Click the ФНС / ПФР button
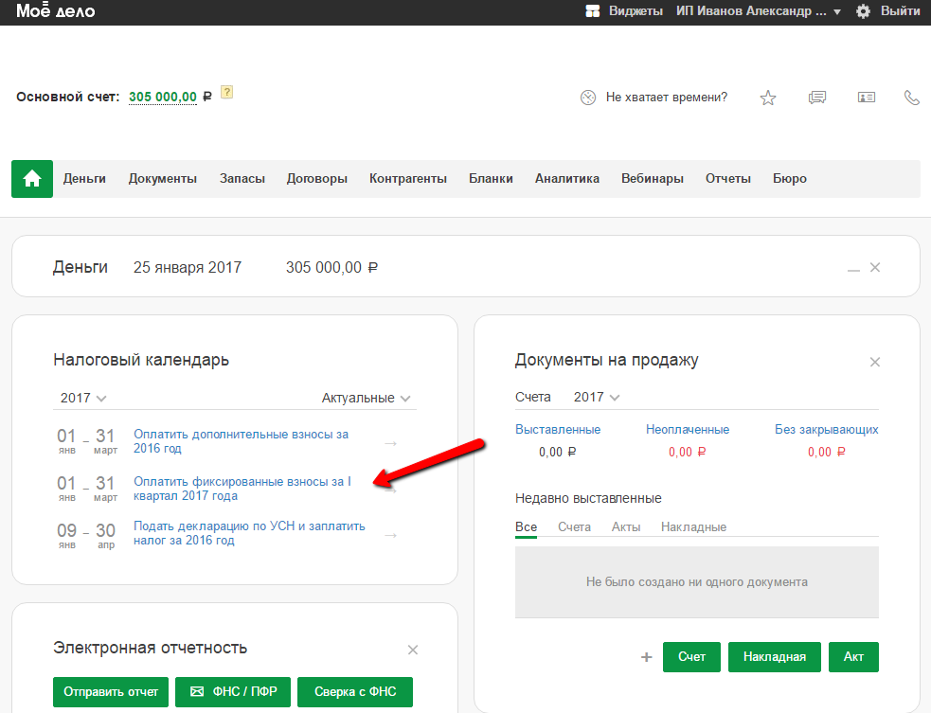The image size is (931, 713). coord(233,692)
